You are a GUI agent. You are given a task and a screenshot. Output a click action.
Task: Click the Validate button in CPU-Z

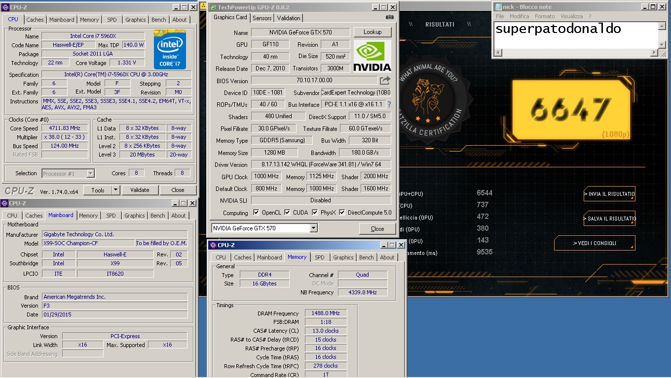click(x=140, y=190)
